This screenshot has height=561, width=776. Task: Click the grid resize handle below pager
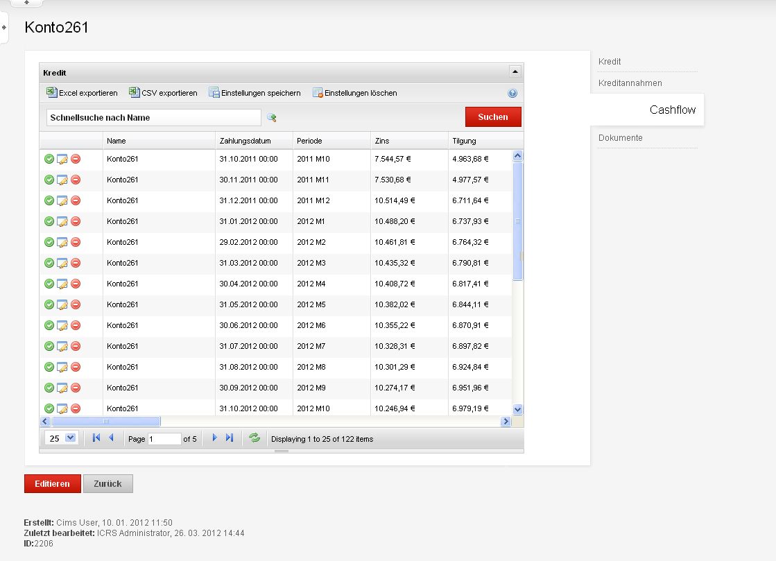pos(282,451)
